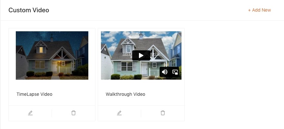Image resolution: width=284 pixels, height=129 pixels.
Task: Play the Walkthrough video
Action: pos(141,55)
